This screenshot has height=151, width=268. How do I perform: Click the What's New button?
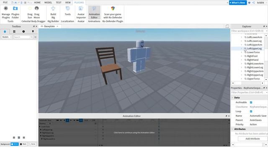(238, 3)
